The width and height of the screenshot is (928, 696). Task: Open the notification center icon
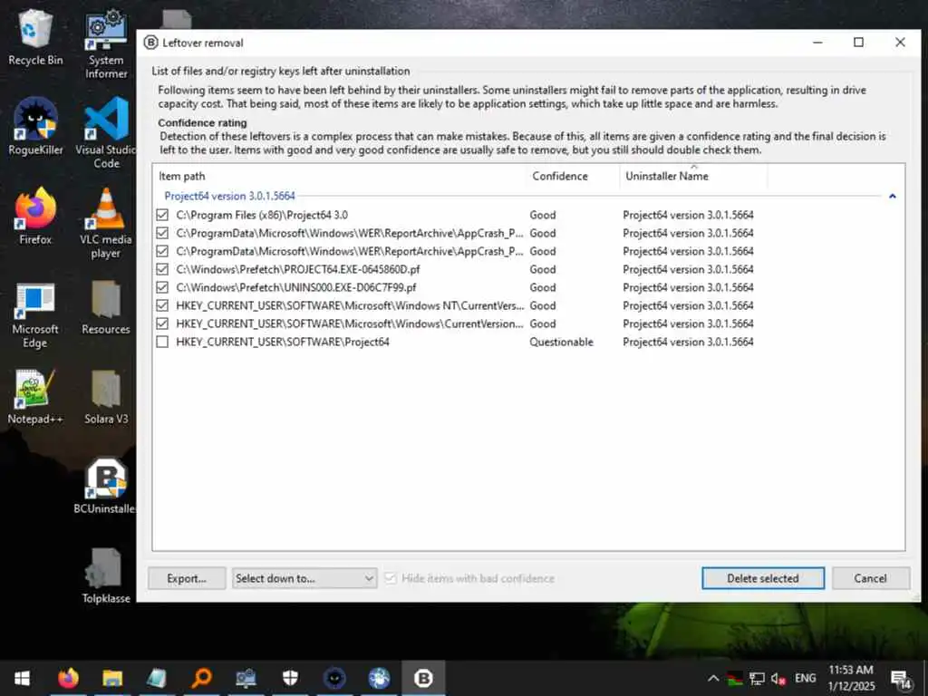[901, 680]
